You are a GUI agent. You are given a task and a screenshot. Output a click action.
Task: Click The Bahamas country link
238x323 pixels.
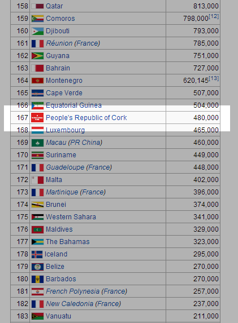tap(68, 242)
